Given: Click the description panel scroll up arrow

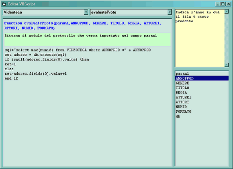Looking at the screenshot, I should click(x=227, y=11).
